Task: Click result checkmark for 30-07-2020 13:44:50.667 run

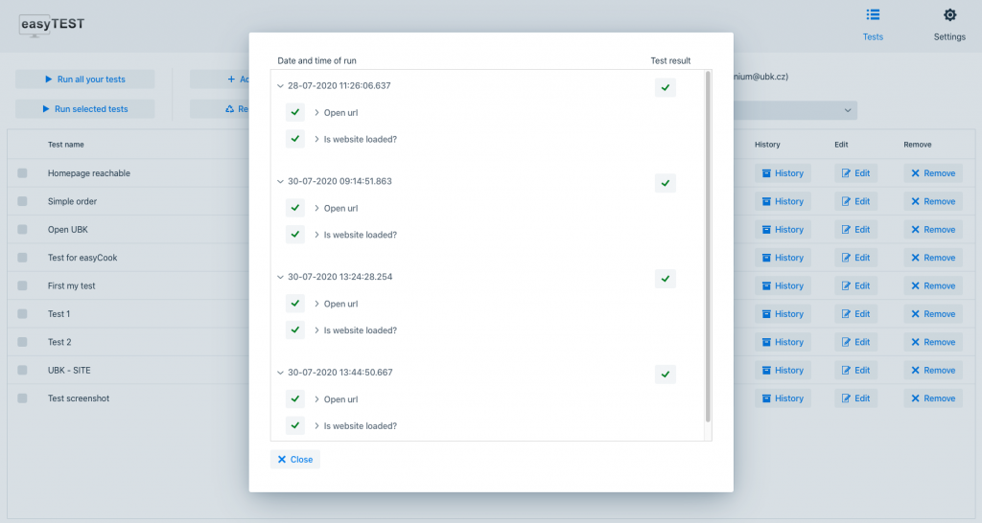Action: pyautogui.click(x=666, y=375)
